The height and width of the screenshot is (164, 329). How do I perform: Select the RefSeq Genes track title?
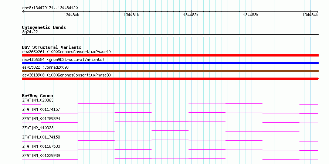coord(38,96)
